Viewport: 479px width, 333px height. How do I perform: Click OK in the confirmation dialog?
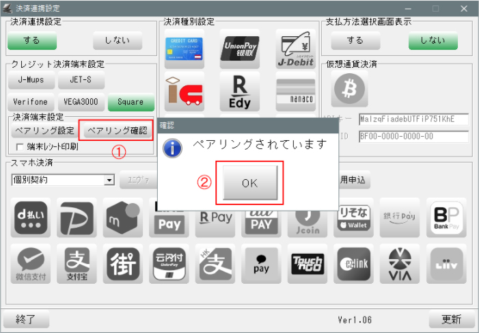[x=249, y=183]
